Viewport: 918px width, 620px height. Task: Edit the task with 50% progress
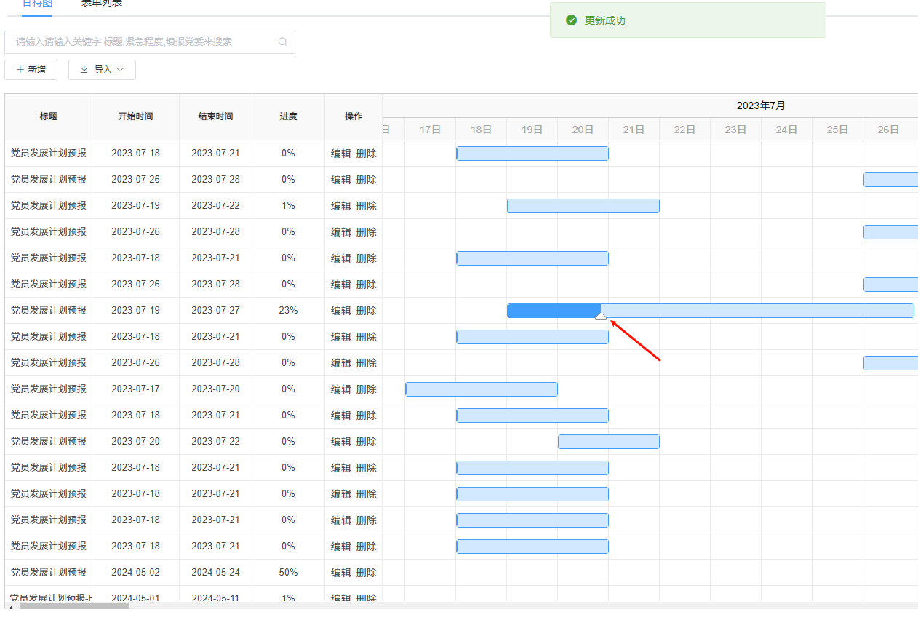(341, 573)
